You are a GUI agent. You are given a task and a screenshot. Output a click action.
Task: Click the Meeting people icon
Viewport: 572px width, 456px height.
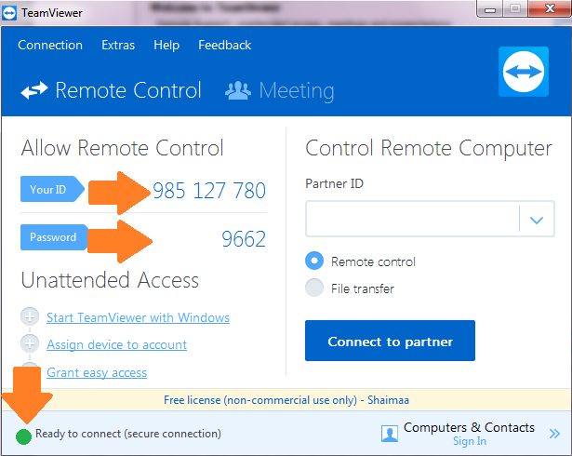(x=238, y=90)
